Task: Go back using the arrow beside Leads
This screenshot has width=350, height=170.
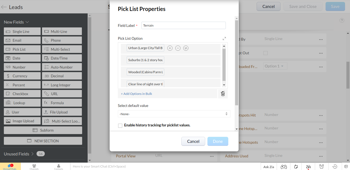Action: tap(4, 7)
